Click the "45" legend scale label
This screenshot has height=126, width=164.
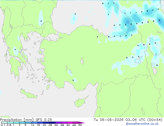click(x=74, y=125)
